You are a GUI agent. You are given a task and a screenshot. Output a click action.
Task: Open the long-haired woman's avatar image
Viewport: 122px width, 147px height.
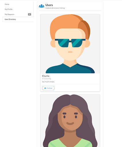(x=70, y=121)
